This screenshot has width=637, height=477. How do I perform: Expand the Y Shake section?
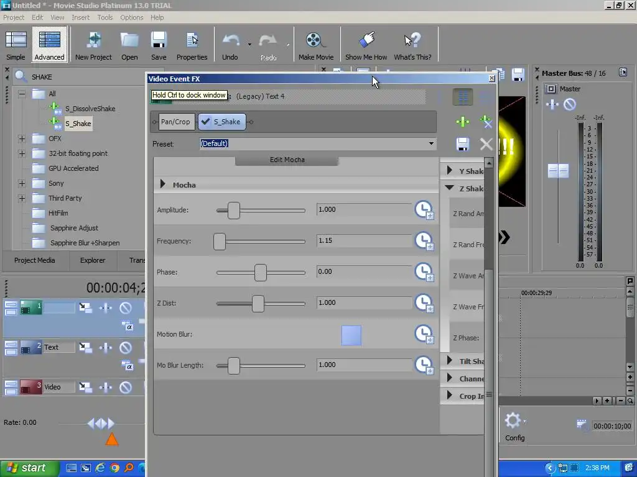click(449, 170)
